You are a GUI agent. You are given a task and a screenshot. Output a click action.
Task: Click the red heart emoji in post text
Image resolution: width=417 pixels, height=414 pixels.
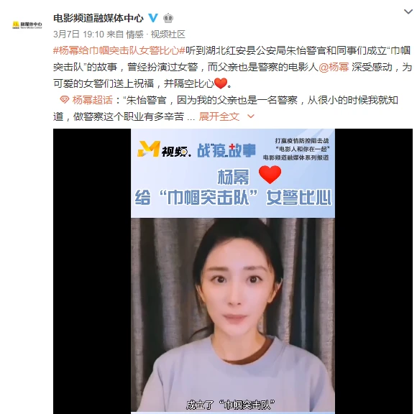(221, 83)
